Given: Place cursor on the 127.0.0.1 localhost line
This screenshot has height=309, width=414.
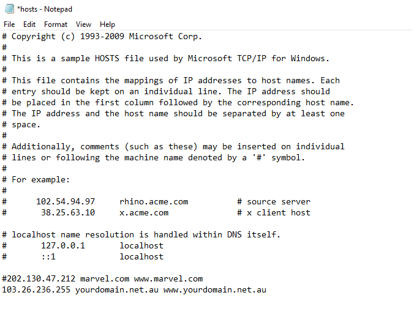Looking at the screenshot, I should [83, 245].
